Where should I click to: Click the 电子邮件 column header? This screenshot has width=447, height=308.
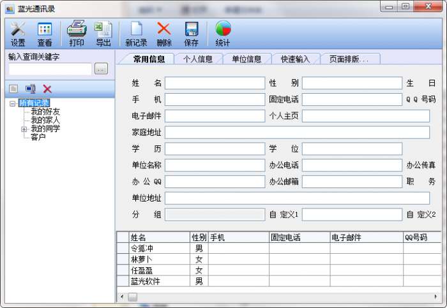pos(367,237)
